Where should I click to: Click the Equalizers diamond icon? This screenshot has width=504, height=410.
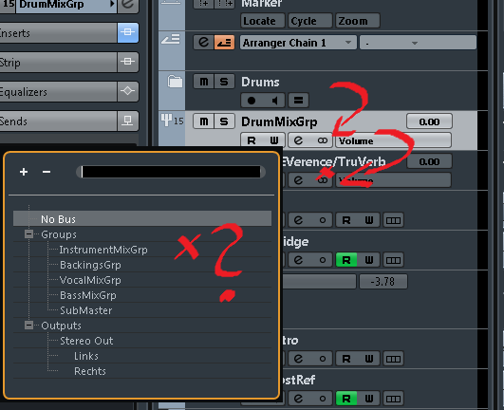point(127,91)
